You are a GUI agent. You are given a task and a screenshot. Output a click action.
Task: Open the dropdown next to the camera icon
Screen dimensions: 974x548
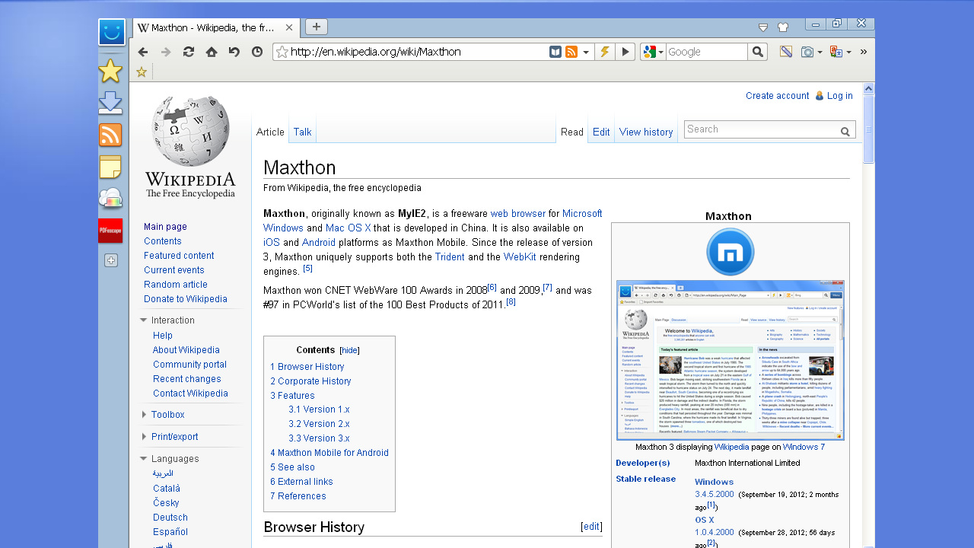point(821,52)
